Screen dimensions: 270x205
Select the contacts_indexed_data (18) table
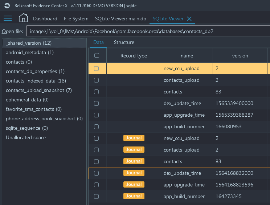[36, 81]
